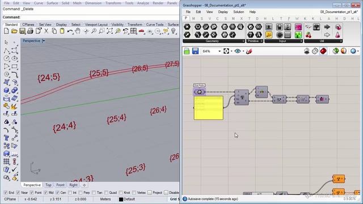
Task: Add a Point parameter from Geometry panel
Action: (x=187, y=27)
